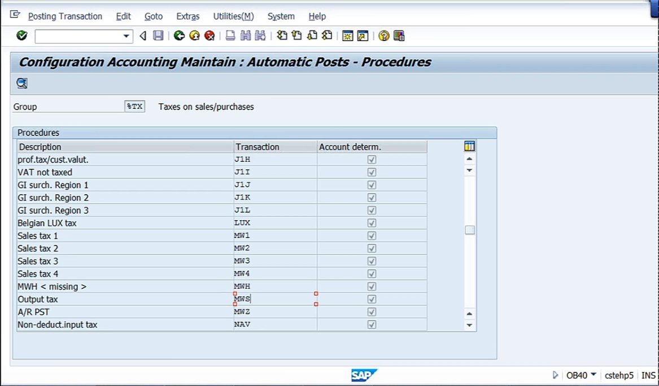The height and width of the screenshot is (386, 659).
Task: Click the Previous Page icon
Action: [x=296, y=36]
